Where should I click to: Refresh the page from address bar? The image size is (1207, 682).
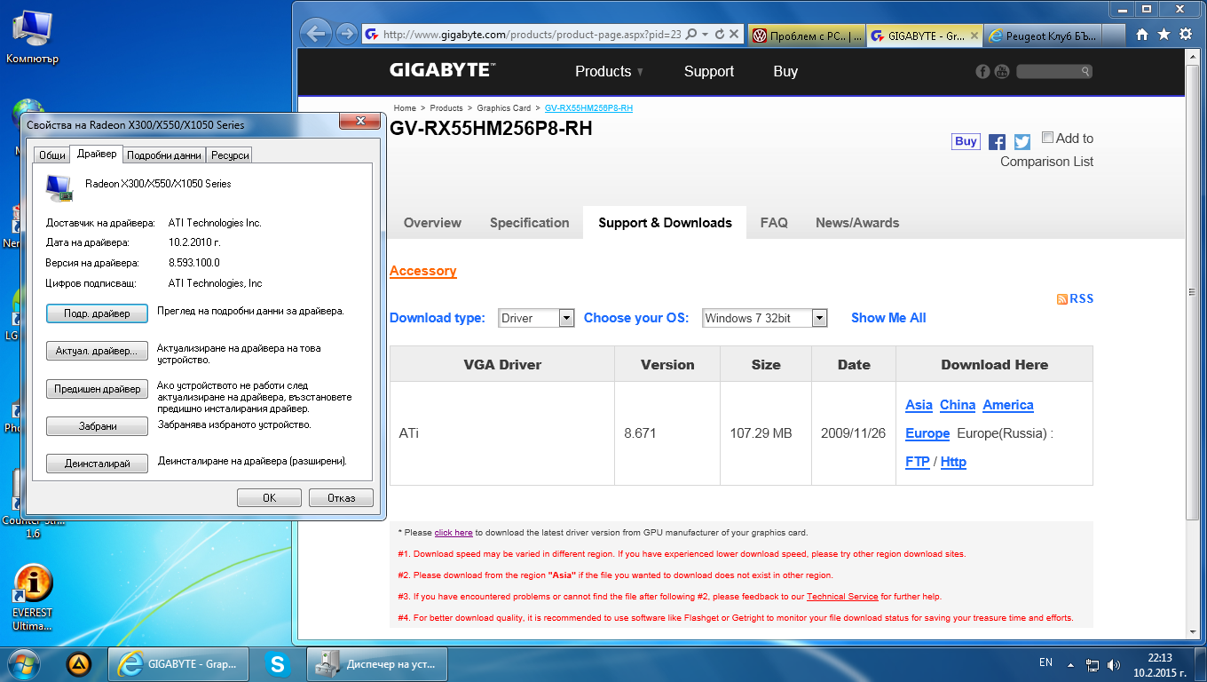721,35
